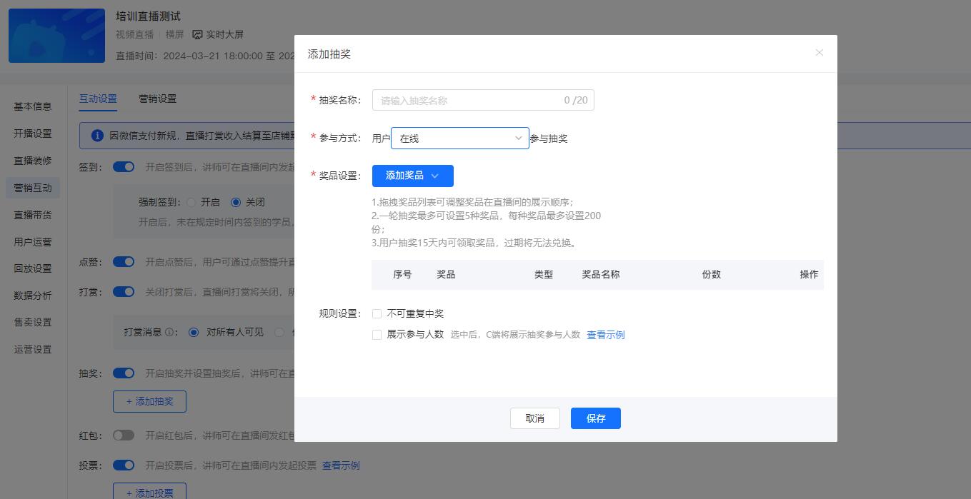
Task: Toggle the 签到 switch off
Action: [x=124, y=167]
